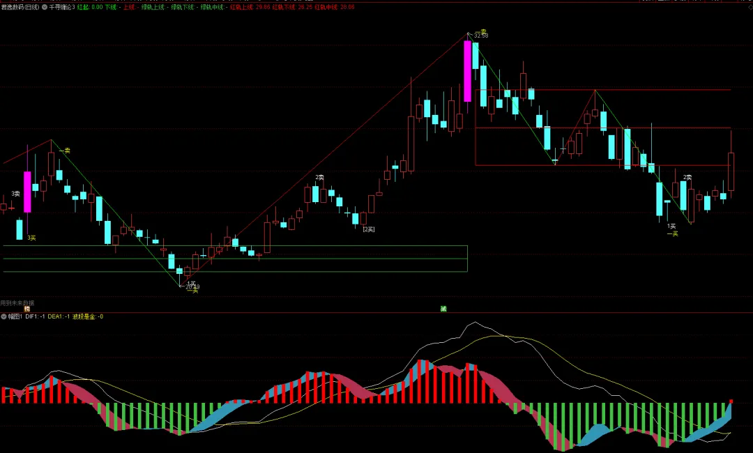Image resolution: width=753 pixels, height=453 pixels.
Task: Select the last red candlestick on the right
Action: pos(731,172)
